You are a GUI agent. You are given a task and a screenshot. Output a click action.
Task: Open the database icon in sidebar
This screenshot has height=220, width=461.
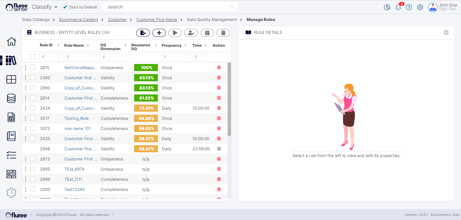coord(11,98)
